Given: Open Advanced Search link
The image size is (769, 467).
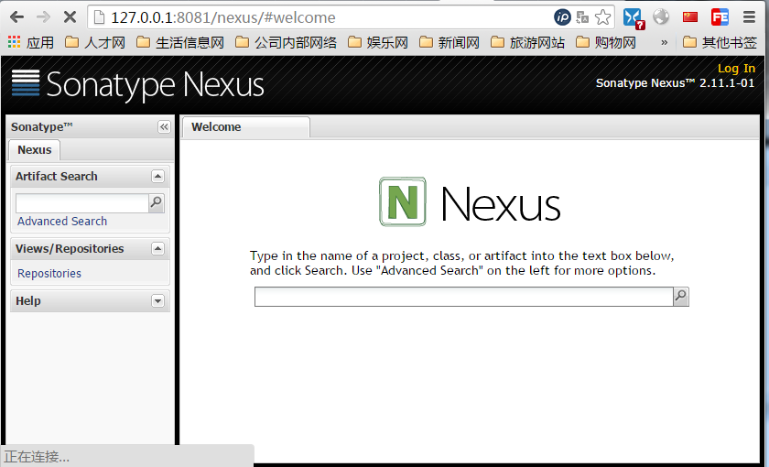Looking at the screenshot, I should 62,222.
